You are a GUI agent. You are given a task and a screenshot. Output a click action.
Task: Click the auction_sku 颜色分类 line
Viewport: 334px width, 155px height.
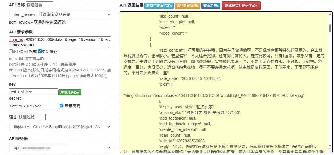200,112
